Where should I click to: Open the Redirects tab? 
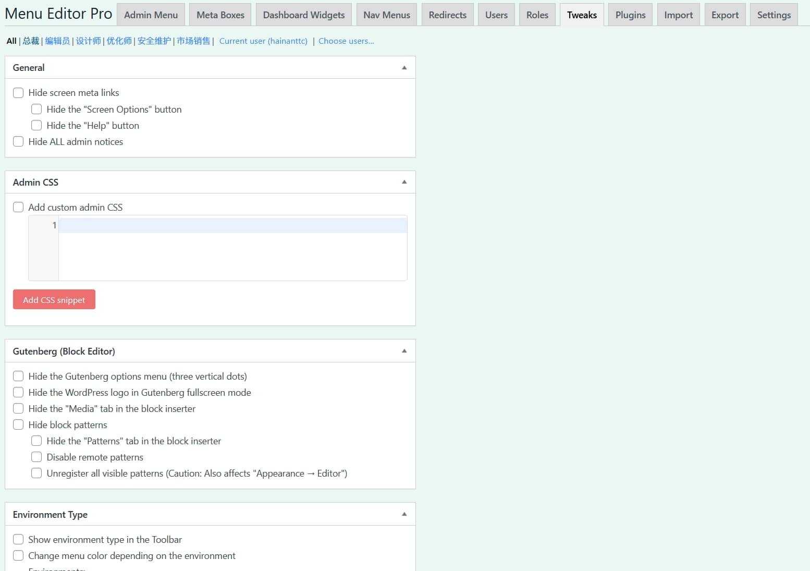click(x=447, y=15)
